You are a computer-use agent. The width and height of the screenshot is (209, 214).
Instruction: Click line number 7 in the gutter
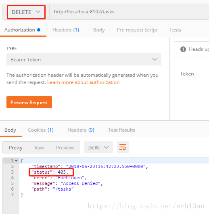tap(13, 195)
